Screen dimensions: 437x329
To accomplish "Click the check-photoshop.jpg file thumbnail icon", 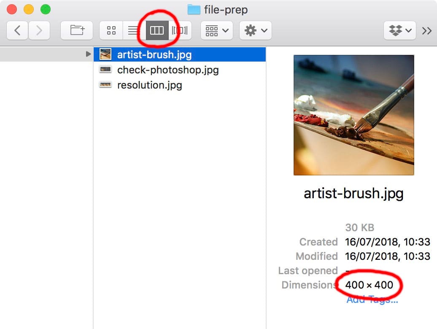I will pos(105,70).
